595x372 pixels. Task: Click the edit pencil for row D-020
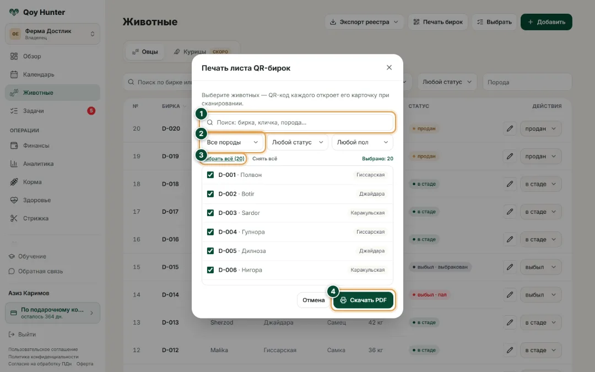tap(510, 128)
